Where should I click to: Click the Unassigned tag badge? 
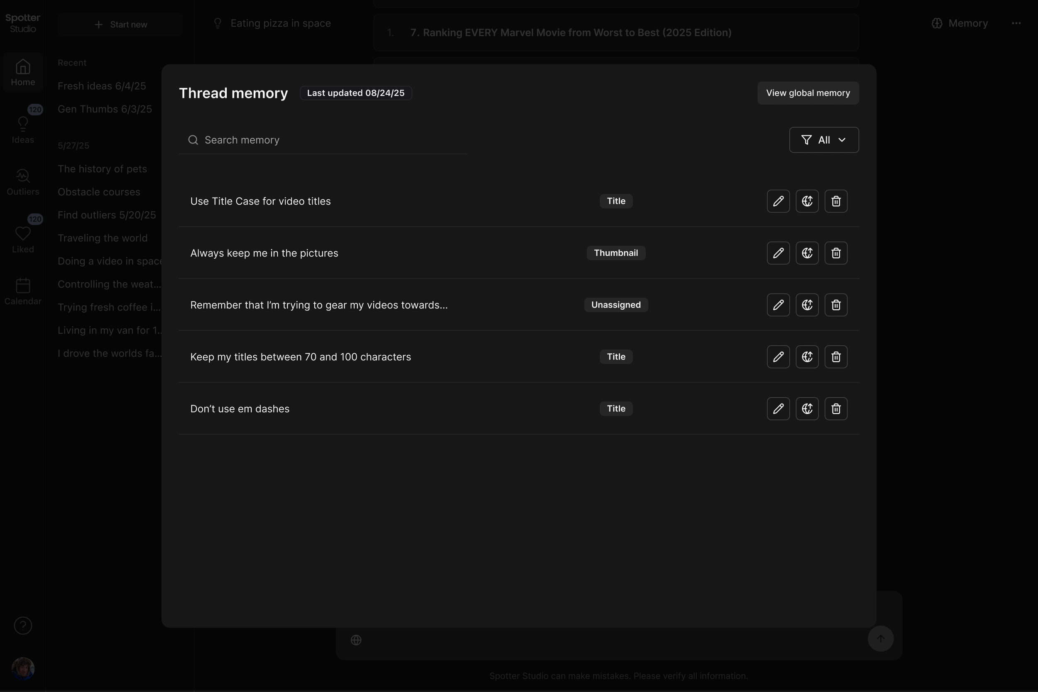[616, 305]
